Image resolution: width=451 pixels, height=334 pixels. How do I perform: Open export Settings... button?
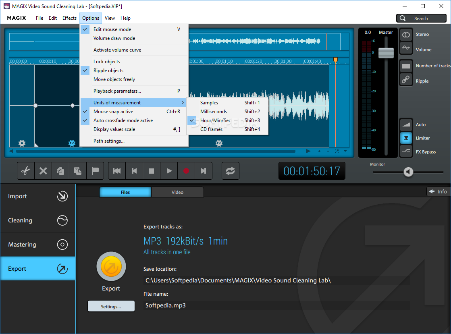point(111,307)
